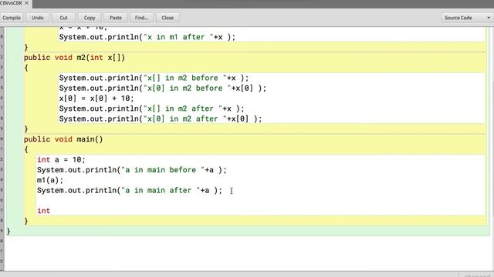Click the m2 method signature line
The image size is (494, 277).
click(74, 58)
